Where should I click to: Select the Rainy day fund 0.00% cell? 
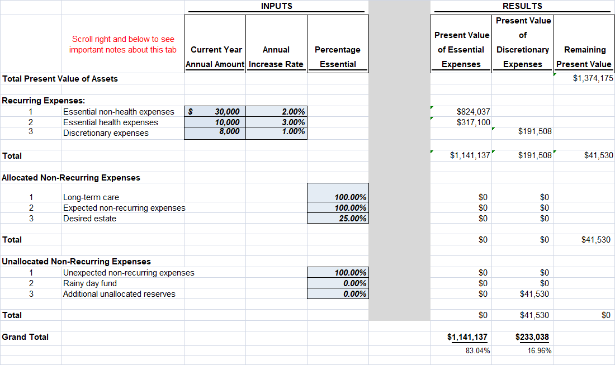338,283
